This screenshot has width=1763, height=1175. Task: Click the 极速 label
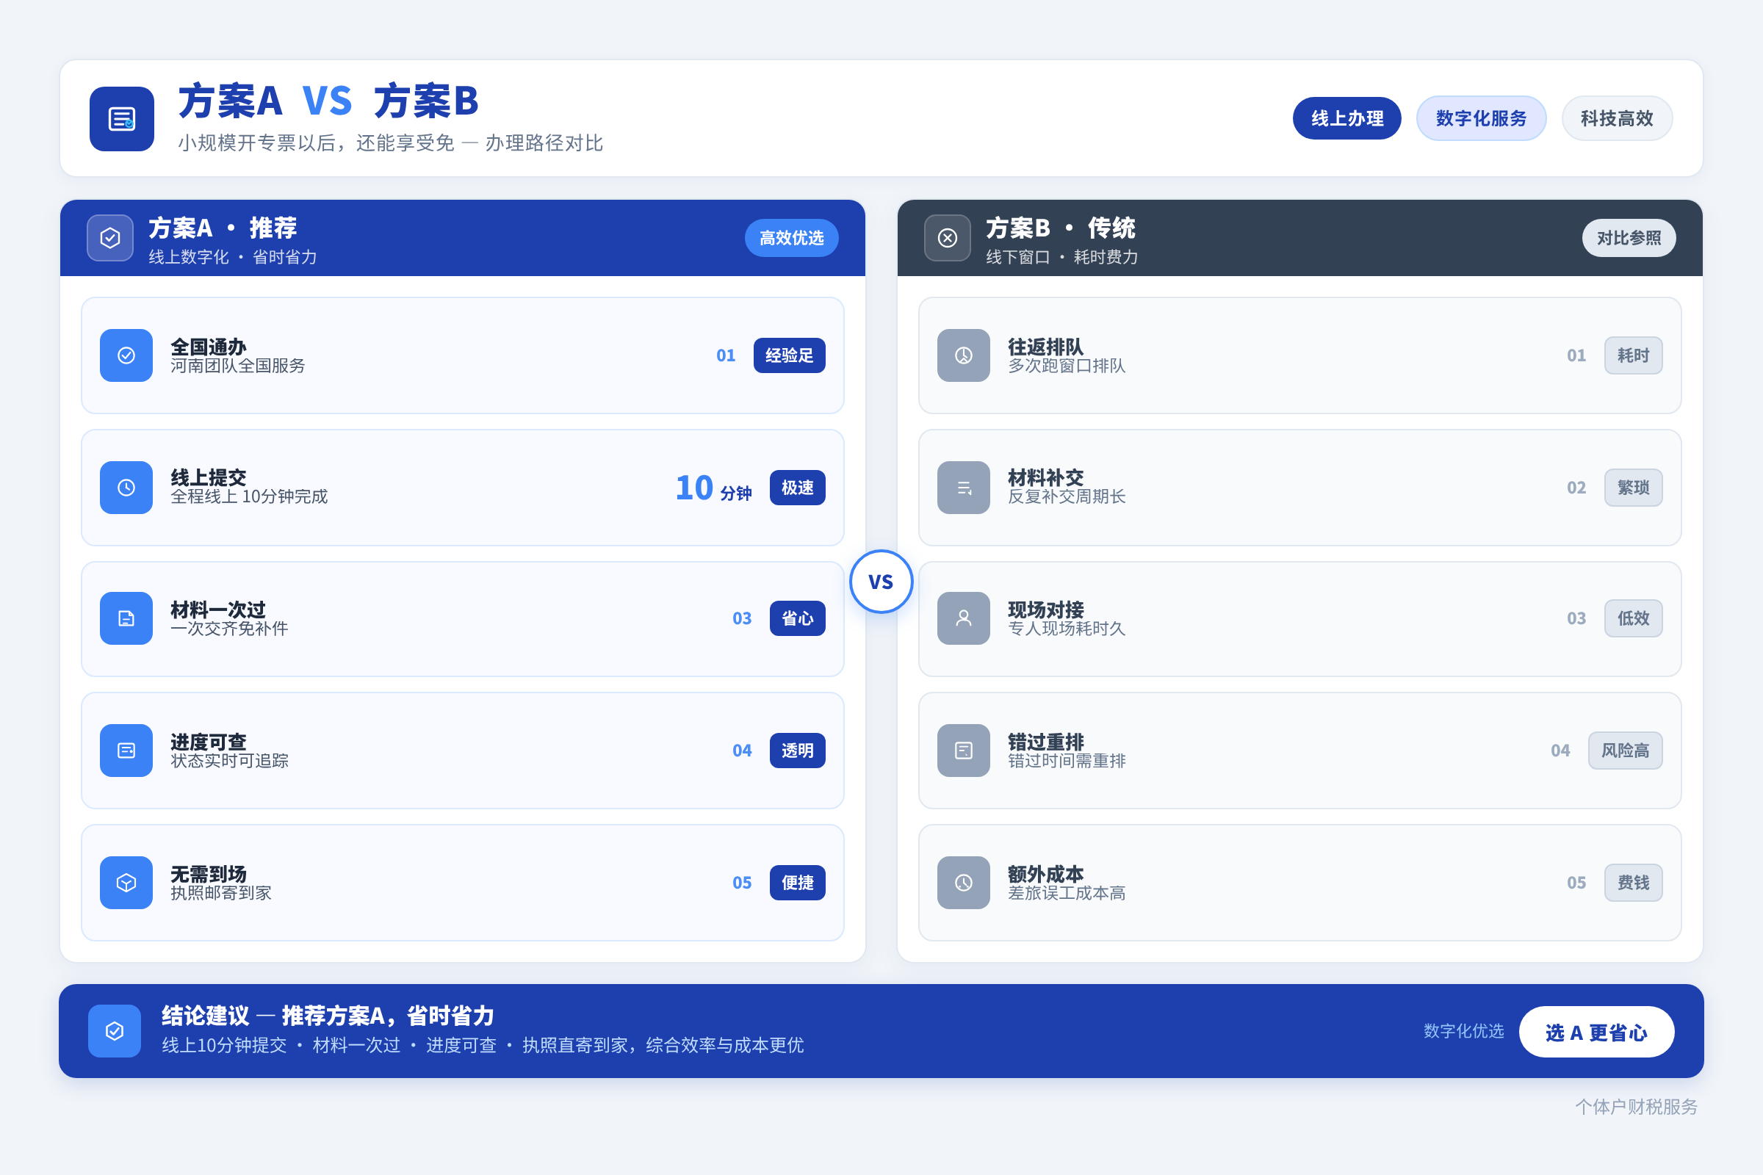tap(798, 487)
